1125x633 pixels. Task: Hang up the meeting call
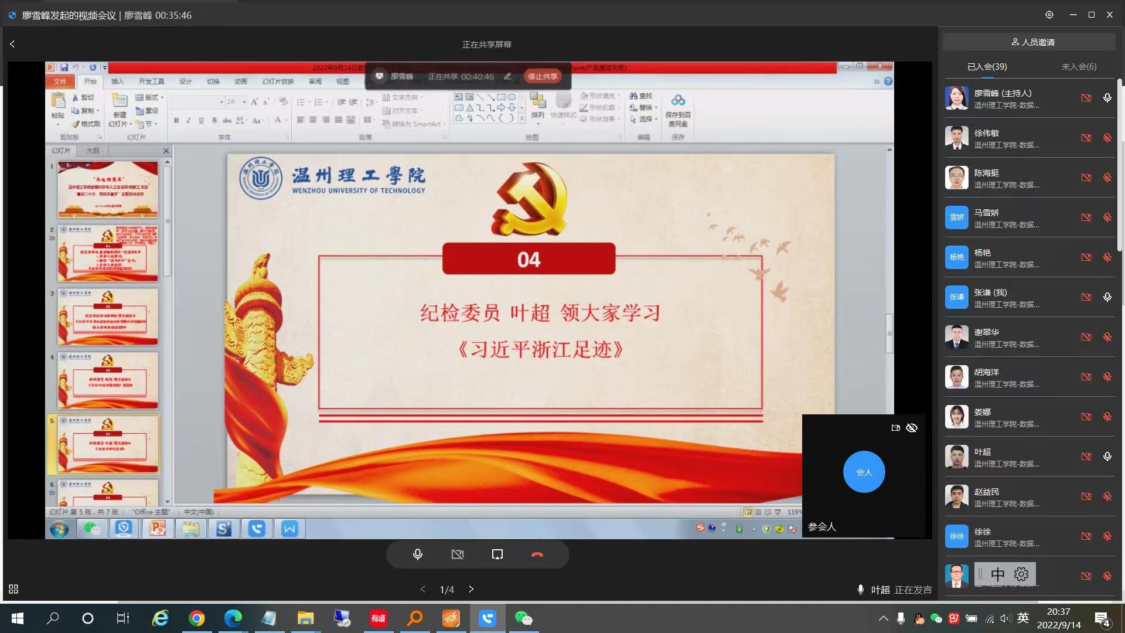point(537,554)
